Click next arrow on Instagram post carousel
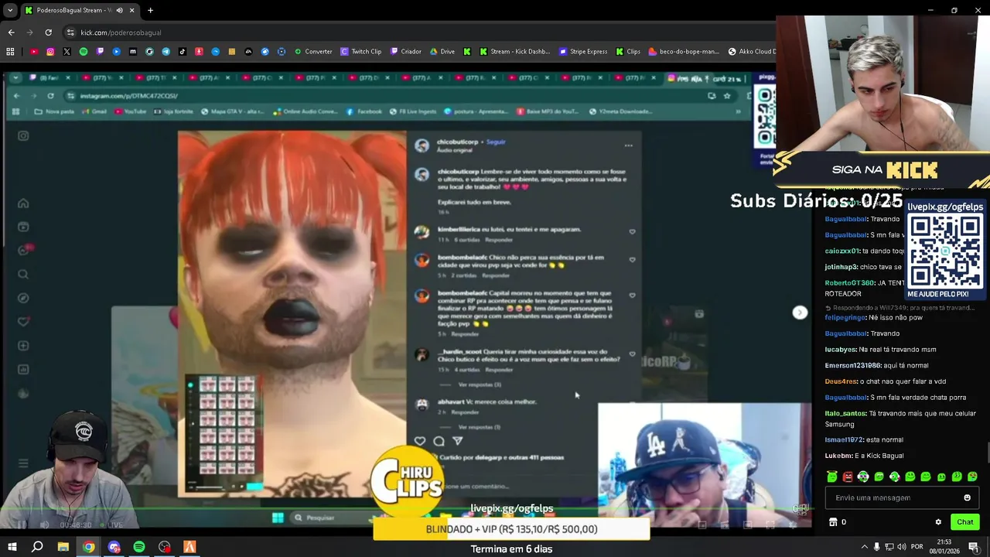This screenshot has width=990, height=557. (800, 313)
